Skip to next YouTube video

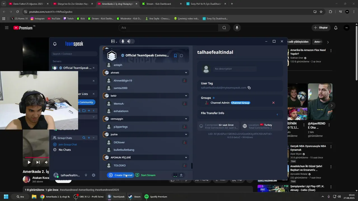coord(38,162)
